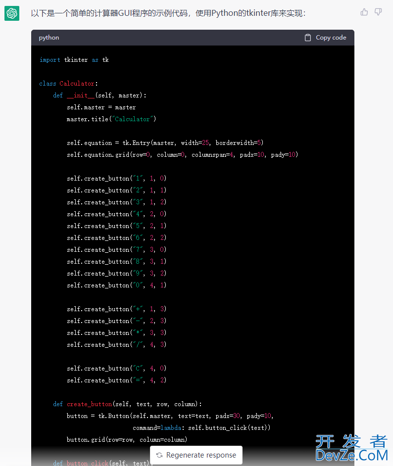Click the create_button("C", 4, 0) line
This screenshot has width=393, height=466.
click(x=116, y=369)
